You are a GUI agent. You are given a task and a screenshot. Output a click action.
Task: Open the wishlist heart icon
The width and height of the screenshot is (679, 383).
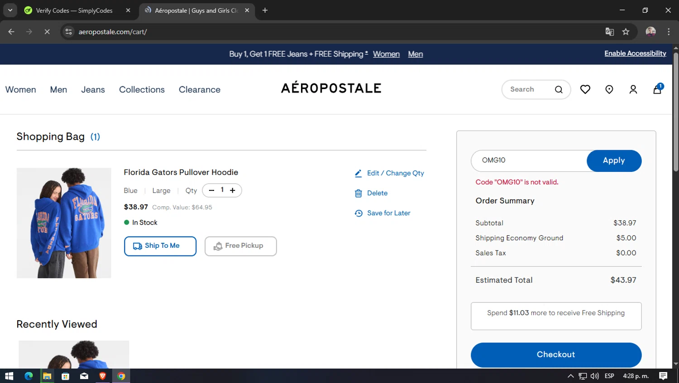click(x=585, y=90)
